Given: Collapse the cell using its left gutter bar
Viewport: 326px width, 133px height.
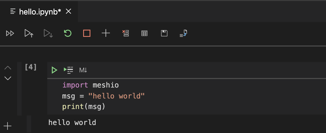Looking at the screenshot, I should (19, 89).
